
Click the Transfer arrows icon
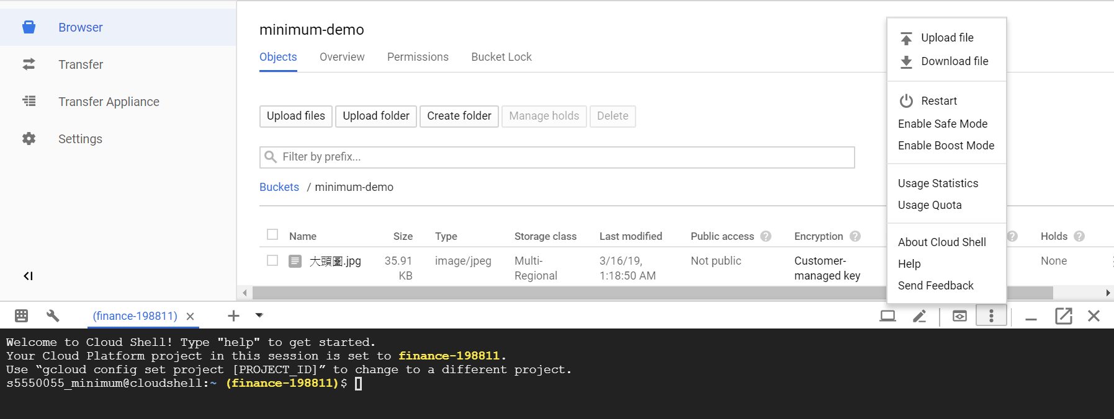click(29, 64)
